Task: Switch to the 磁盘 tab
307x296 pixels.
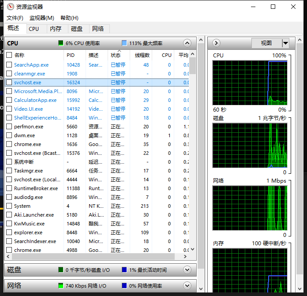Action: pos(79,29)
